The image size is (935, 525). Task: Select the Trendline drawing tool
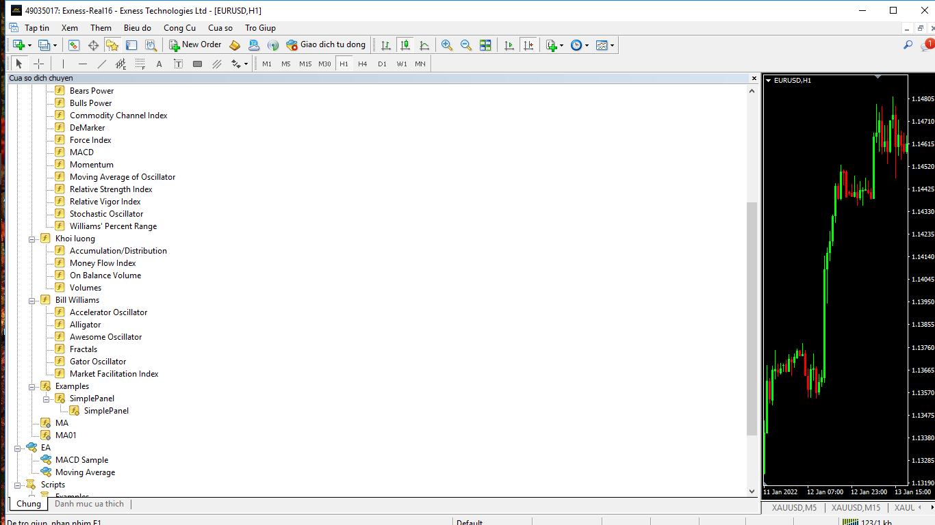click(102, 64)
